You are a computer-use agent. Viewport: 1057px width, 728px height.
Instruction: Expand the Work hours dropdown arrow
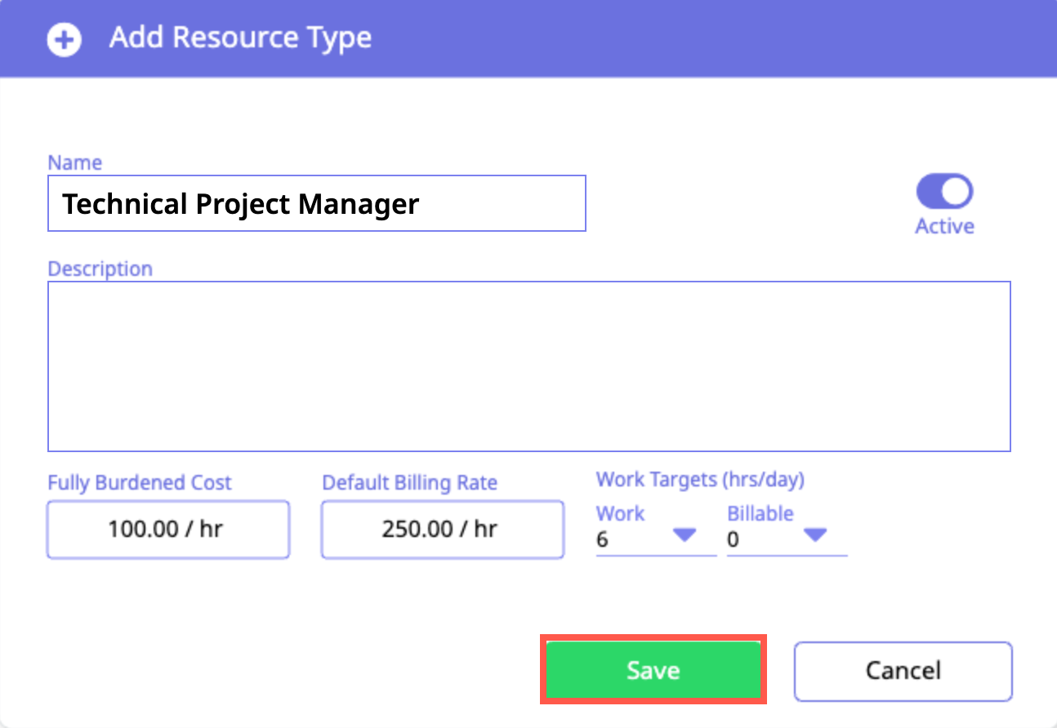click(684, 535)
